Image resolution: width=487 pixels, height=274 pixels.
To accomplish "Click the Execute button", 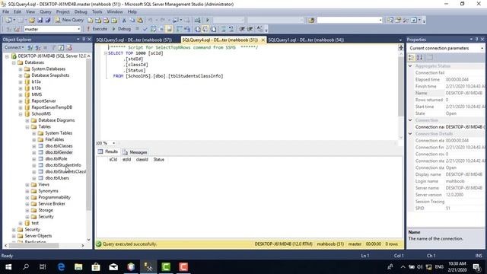I will tap(97, 29).
